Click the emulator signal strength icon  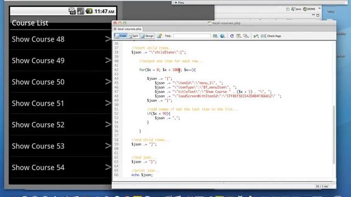click(81, 11)
